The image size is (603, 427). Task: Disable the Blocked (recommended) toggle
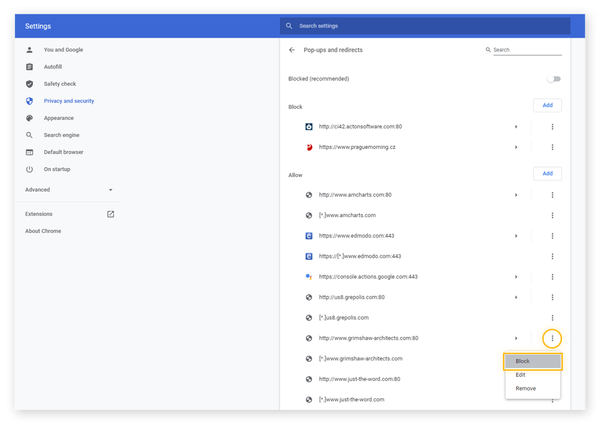pos(553,79)
